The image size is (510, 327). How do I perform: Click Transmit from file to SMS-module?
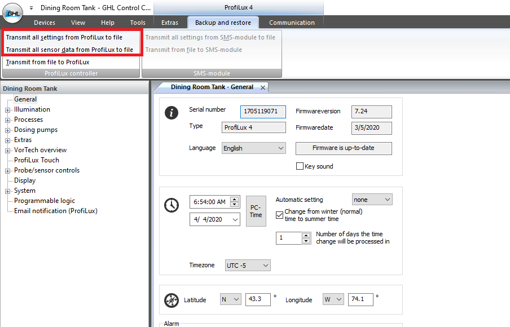click(x=194, y=50)
